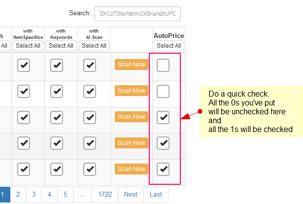This screenshot has height=204, width=303.
Task: Uncheck the third row AutoPrice checkbox
Action: tap(163, 117)
